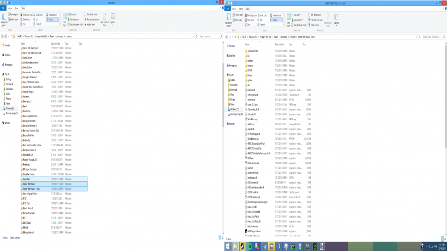447x251 pixels.
Task: Open Spotify from the taskbar
Action: pyautogui.click(x=250, y=247)
